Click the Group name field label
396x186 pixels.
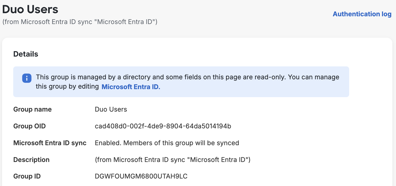[32, 109]
